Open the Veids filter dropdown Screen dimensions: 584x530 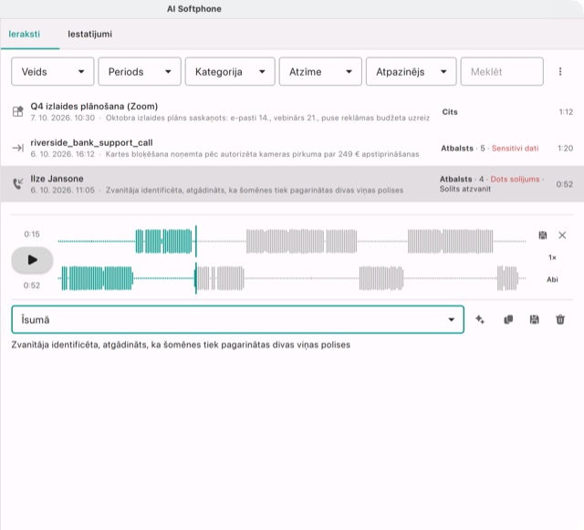tap(53, 71)
